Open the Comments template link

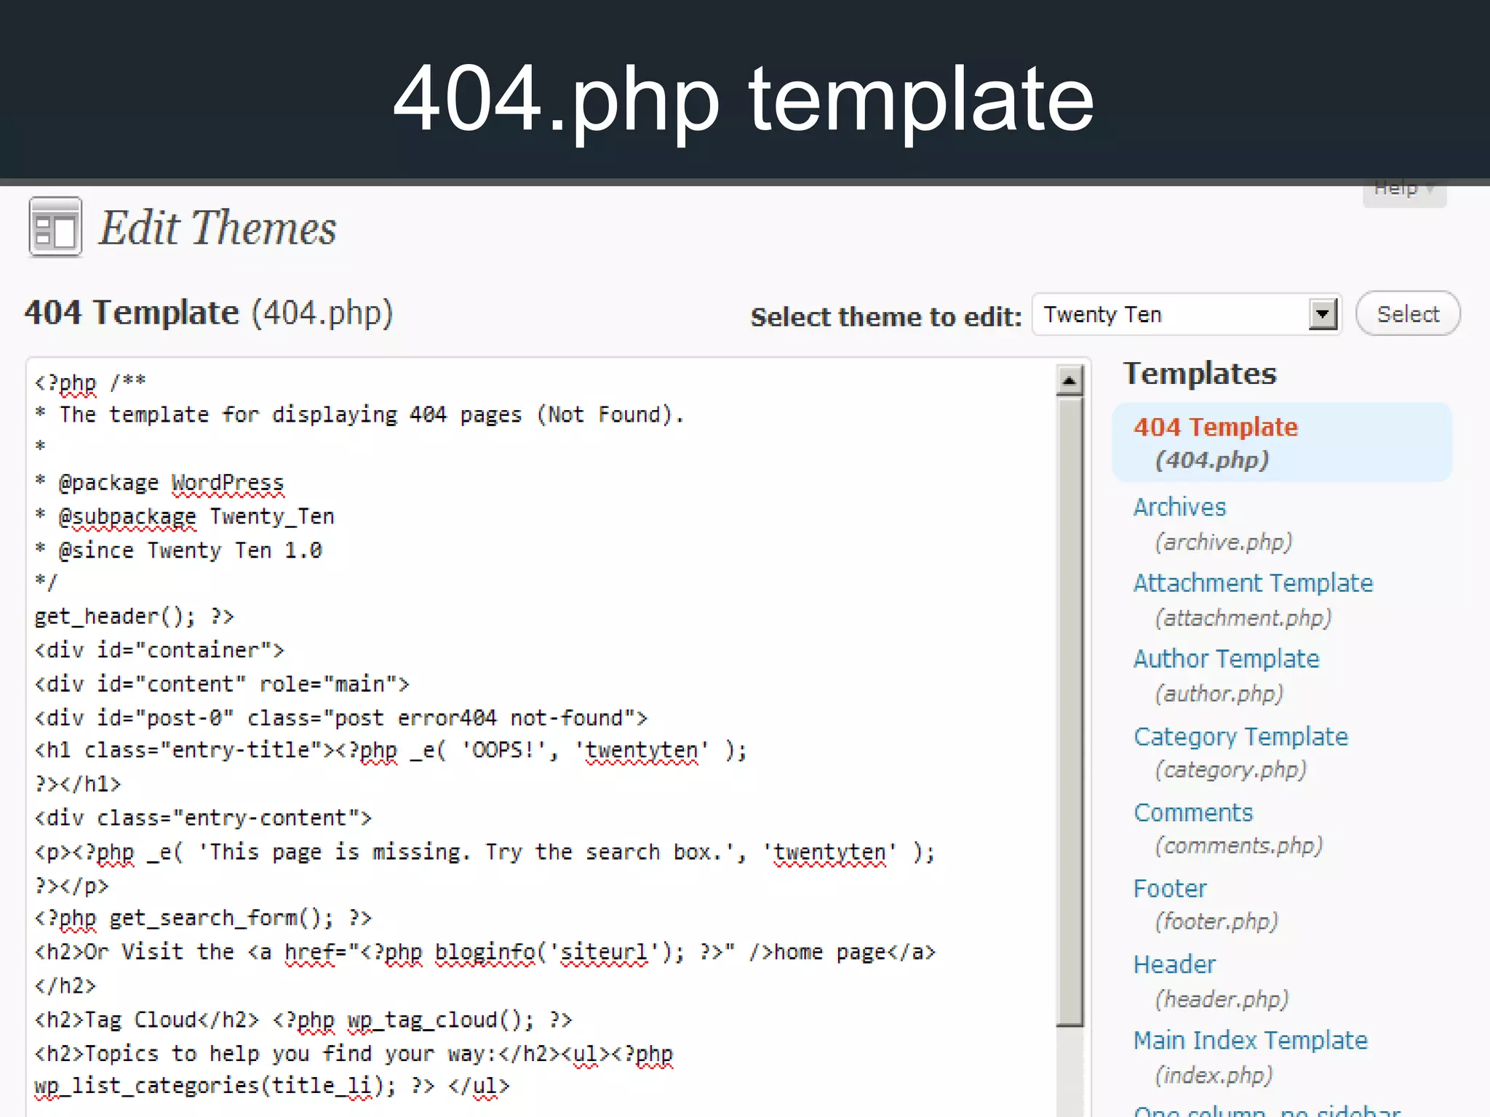[1193, 812]
